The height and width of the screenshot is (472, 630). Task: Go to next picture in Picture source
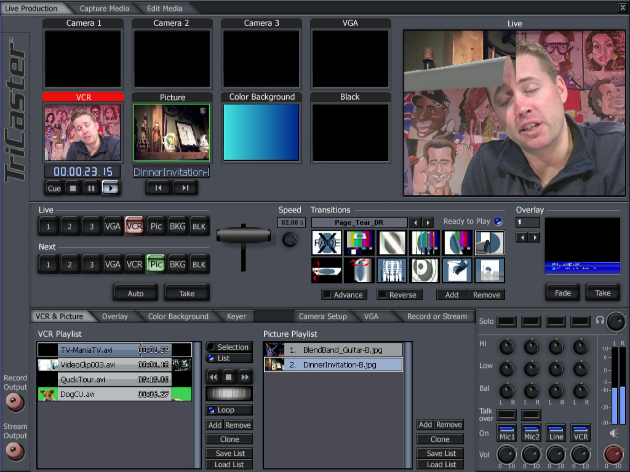pos(185,188)
